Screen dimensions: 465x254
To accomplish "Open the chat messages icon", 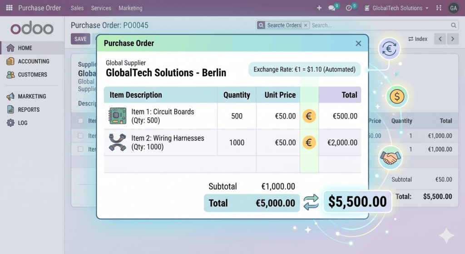I will pyautogui.click(x=332, y=8).
